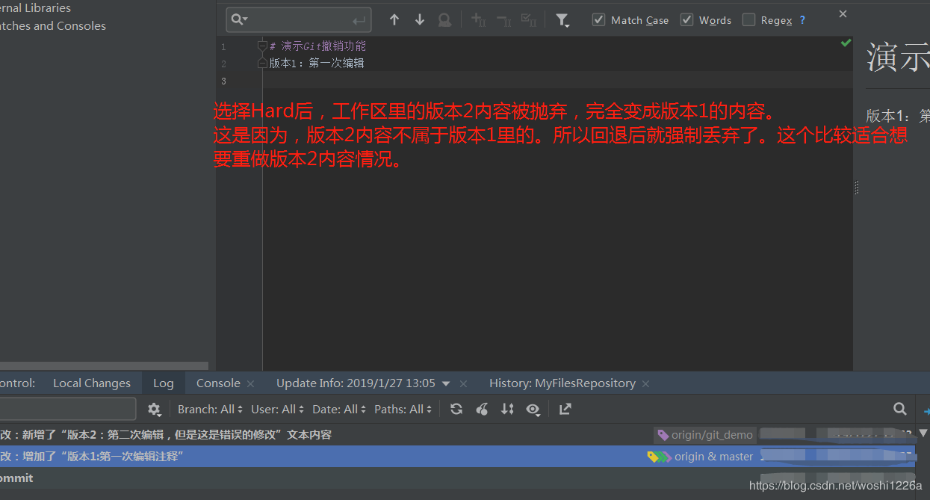Open Log in new window via external icon

coord(565,409)
